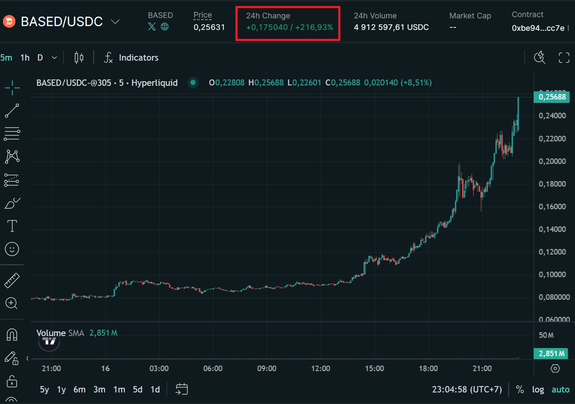The image size is (575, 404).
Task: Select the XABCD pattern tool
Action: tap(12, 156)
